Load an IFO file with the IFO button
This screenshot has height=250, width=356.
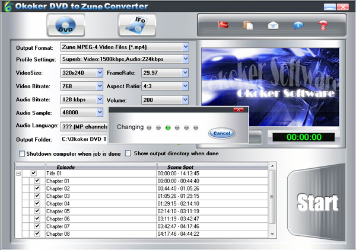tap(137, 25)
